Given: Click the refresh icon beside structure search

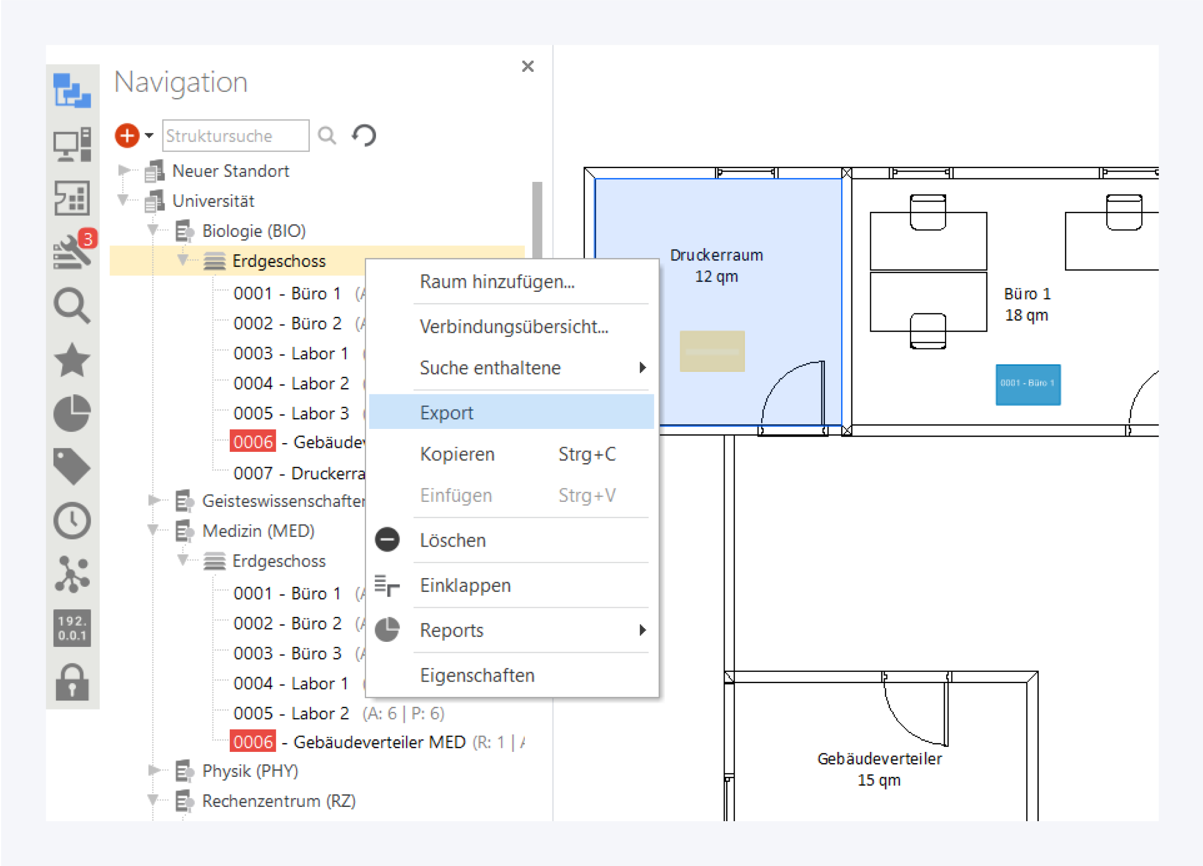Looking at the screenshot, I should coord(364,135).
